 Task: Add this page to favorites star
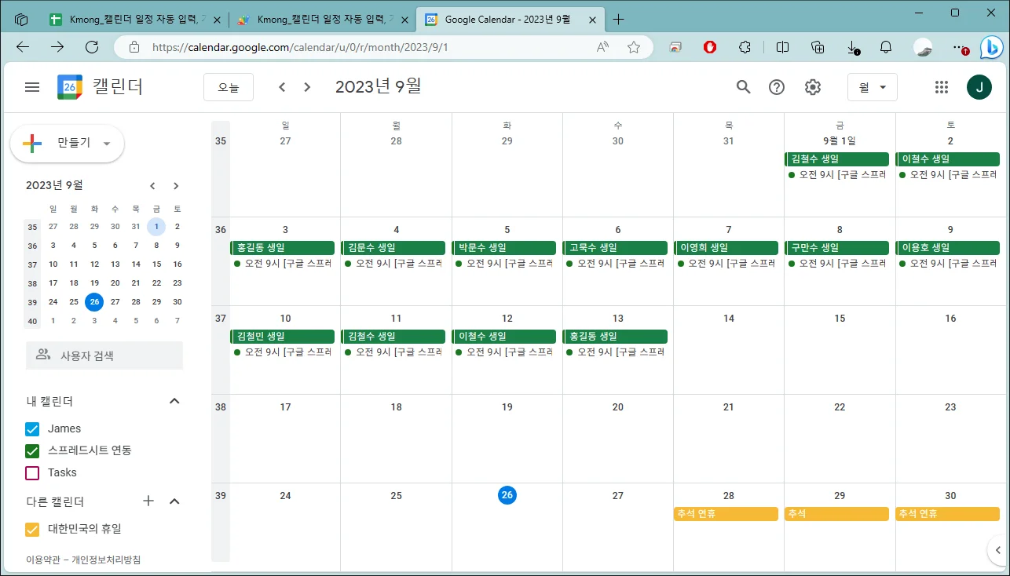point(634,47)
